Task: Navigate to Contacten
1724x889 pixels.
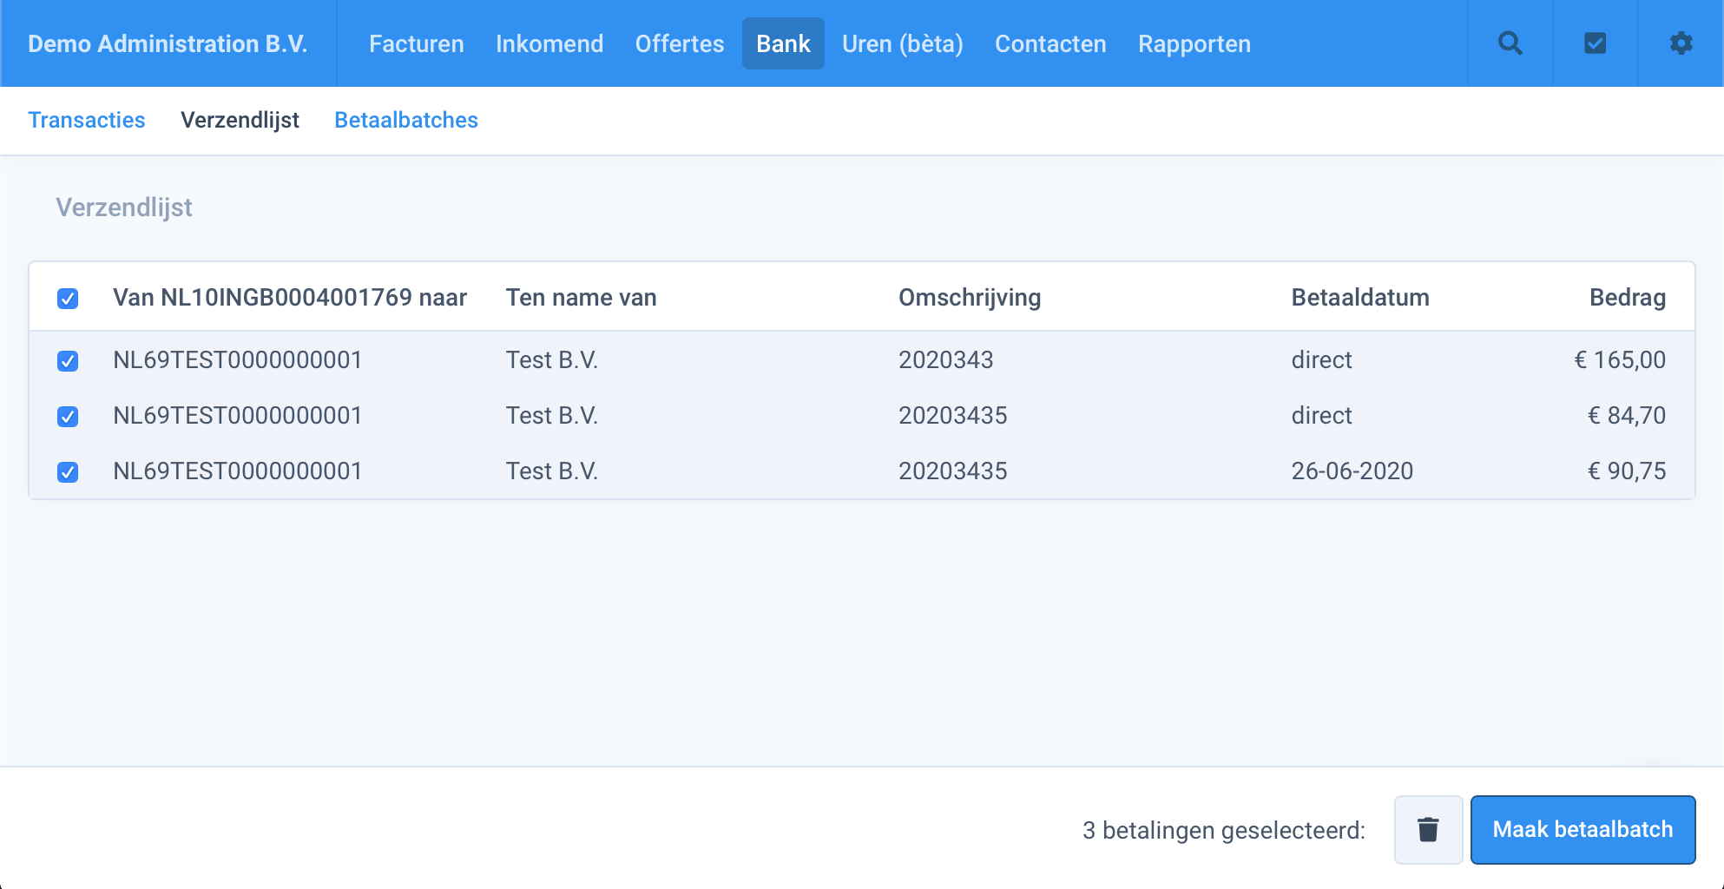Action: pyautogui.click(x=1050, y=44)
